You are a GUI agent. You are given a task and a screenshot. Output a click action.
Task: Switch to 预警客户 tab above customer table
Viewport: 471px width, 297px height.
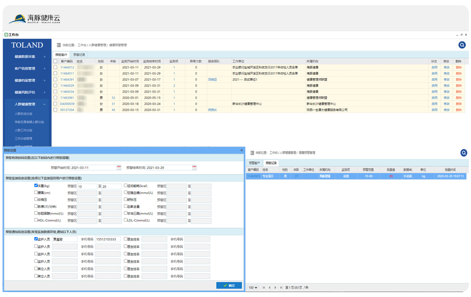[61, 54]
